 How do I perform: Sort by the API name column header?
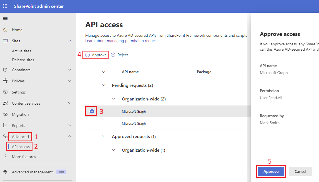(x=130, y=72)
